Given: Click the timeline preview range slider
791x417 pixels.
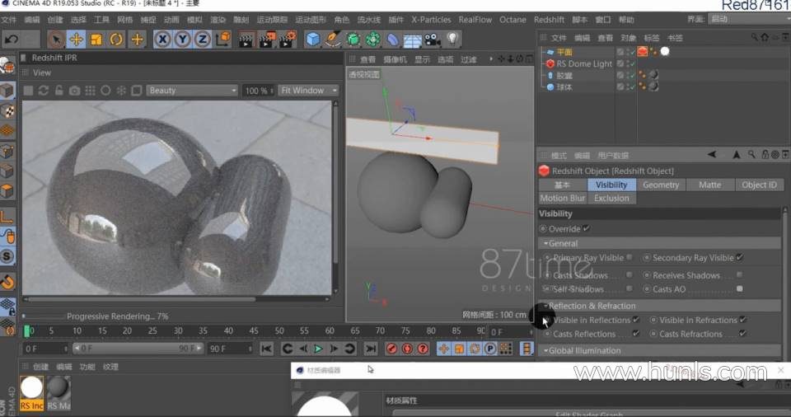Looking at the screenshot, I should pyautogui.click(x=138, y=349).
